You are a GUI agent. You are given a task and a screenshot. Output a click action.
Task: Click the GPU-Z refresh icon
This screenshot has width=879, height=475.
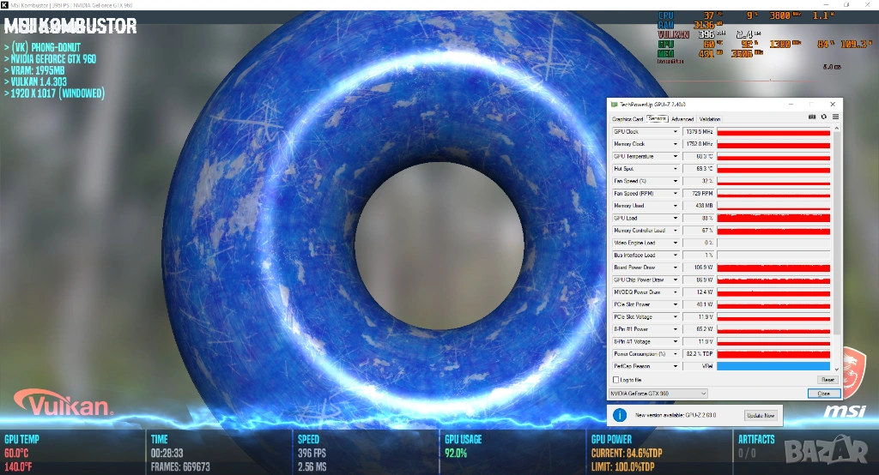coord(823,117)
